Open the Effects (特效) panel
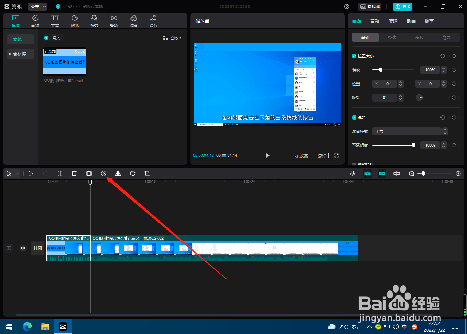 pyautogui.click(x=94, y=21)
